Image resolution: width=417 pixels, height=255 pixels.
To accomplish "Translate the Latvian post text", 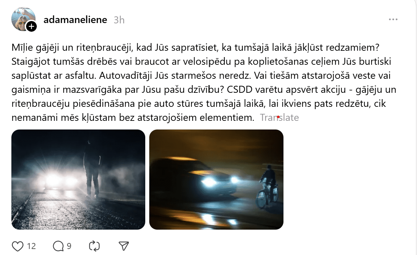I will (279, 117).
